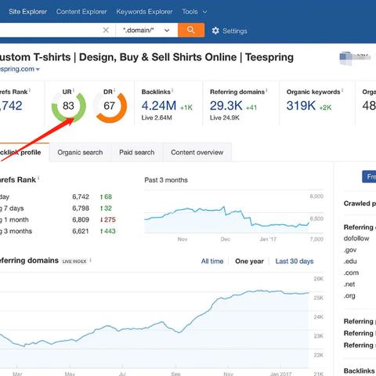The image size is (376, 376).
Task: Click the 4.24M backlinks value
Action: [159, 106]
